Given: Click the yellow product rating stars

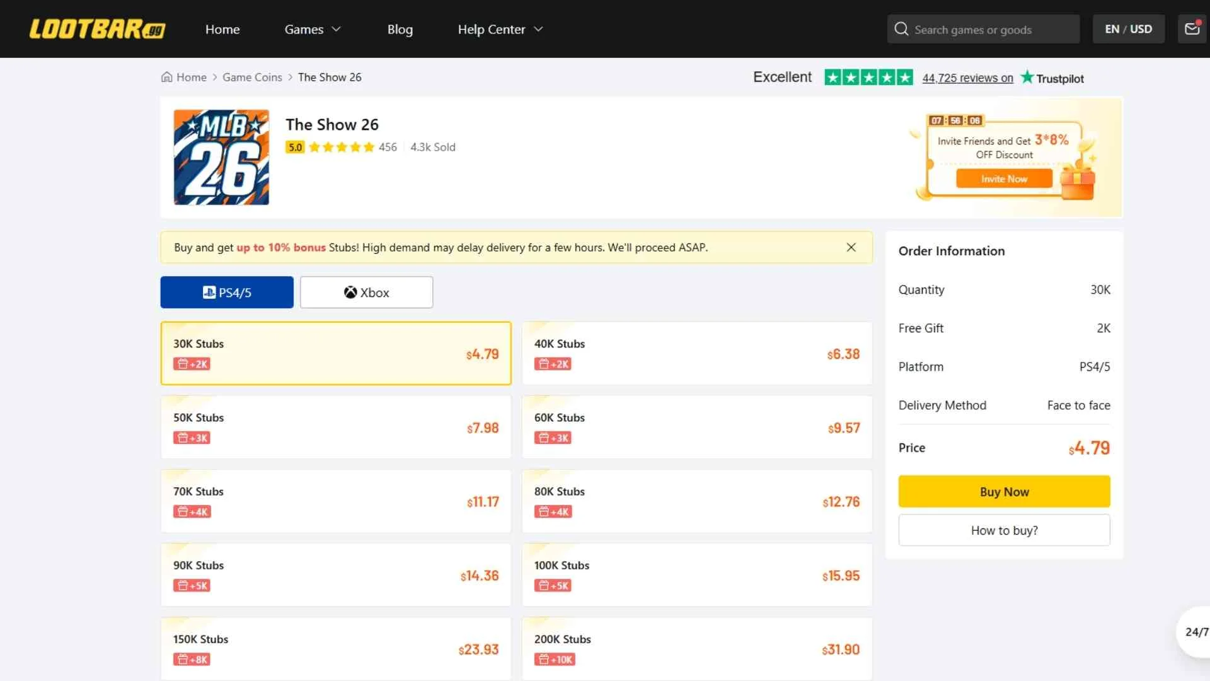Looking at the screenshot, I should 342,147.
